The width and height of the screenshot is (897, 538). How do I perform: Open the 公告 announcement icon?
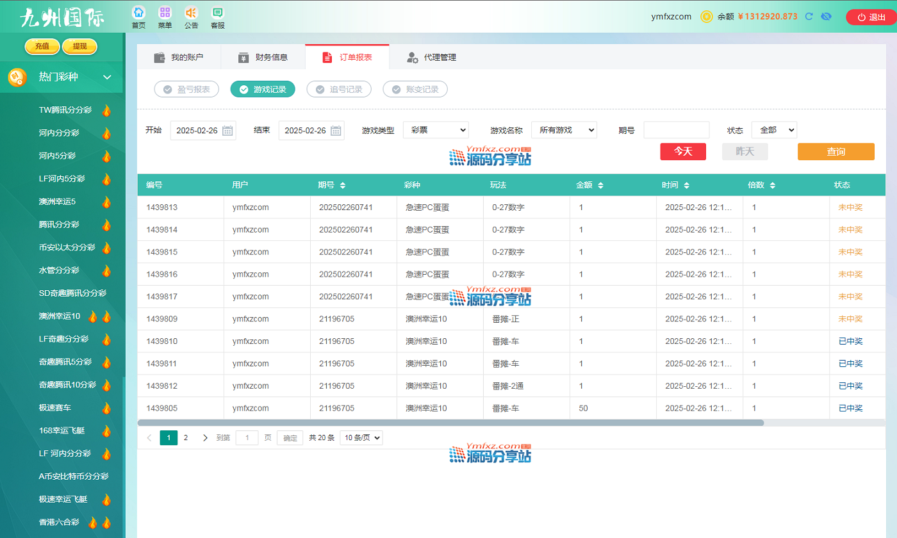[191, 13]
